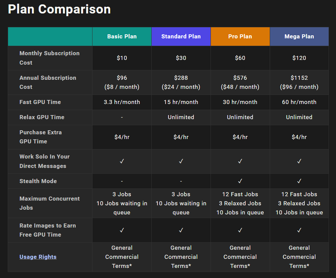Select the Mega Plan column header
The image size is (336, 278).
[x=299, y=36]
